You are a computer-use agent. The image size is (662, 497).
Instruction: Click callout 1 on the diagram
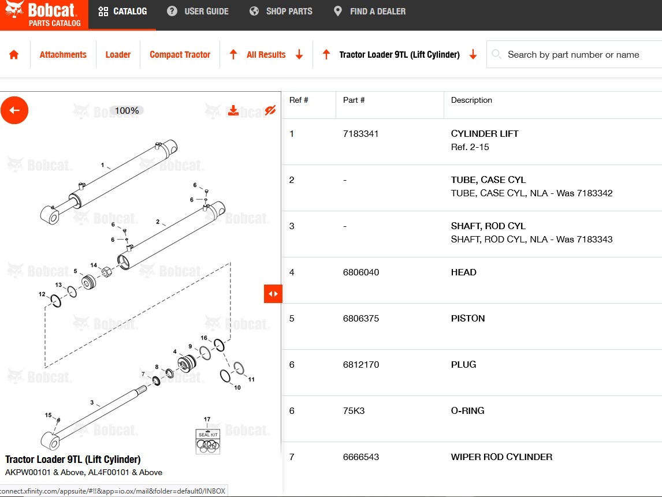[x=102, y=165]
